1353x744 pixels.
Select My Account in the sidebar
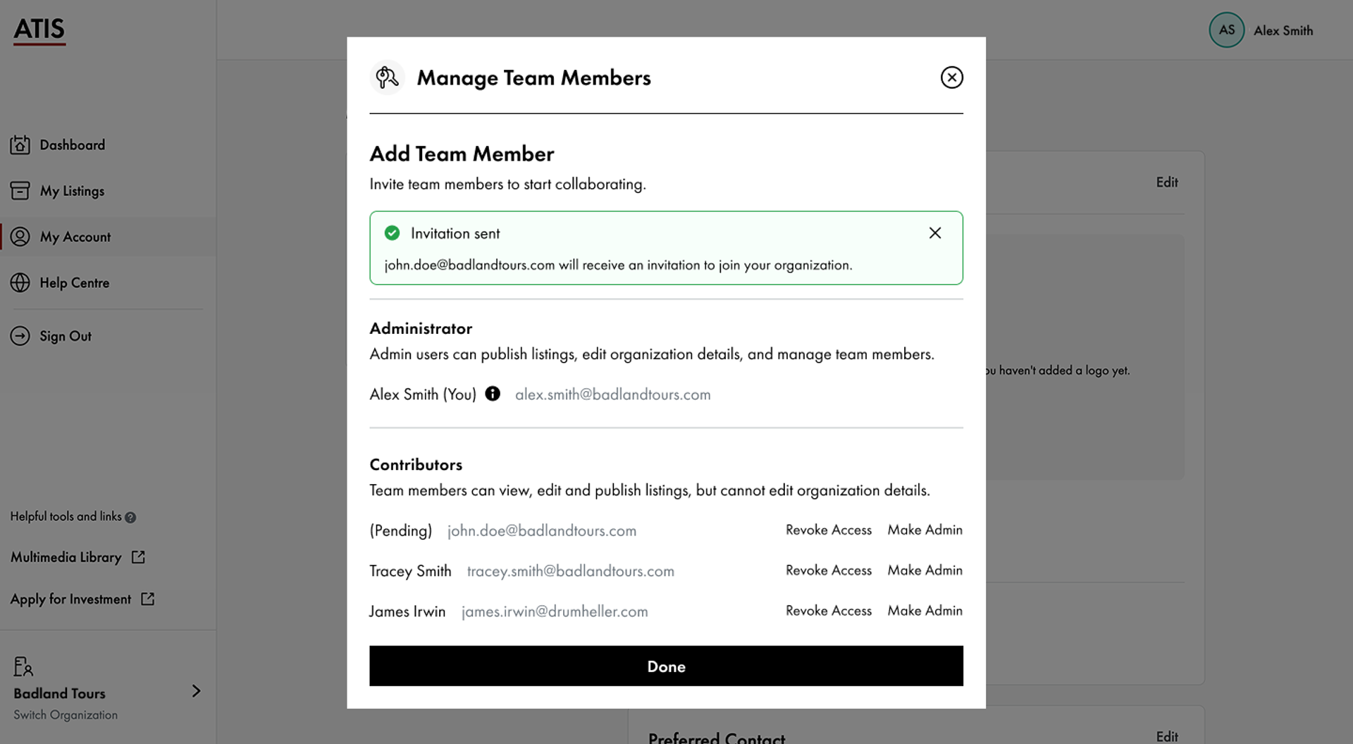point(75,237)
